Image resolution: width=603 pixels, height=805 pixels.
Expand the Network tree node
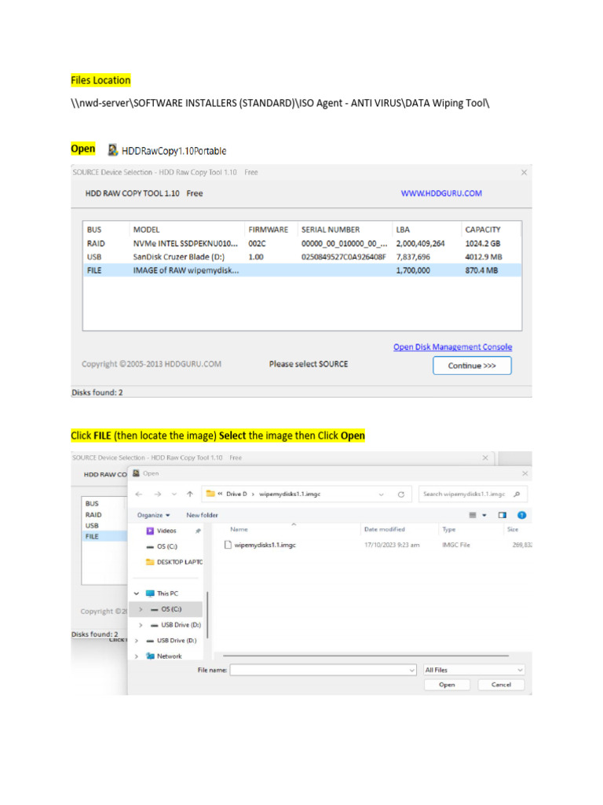pyautogui.click(x=137, y=656)
